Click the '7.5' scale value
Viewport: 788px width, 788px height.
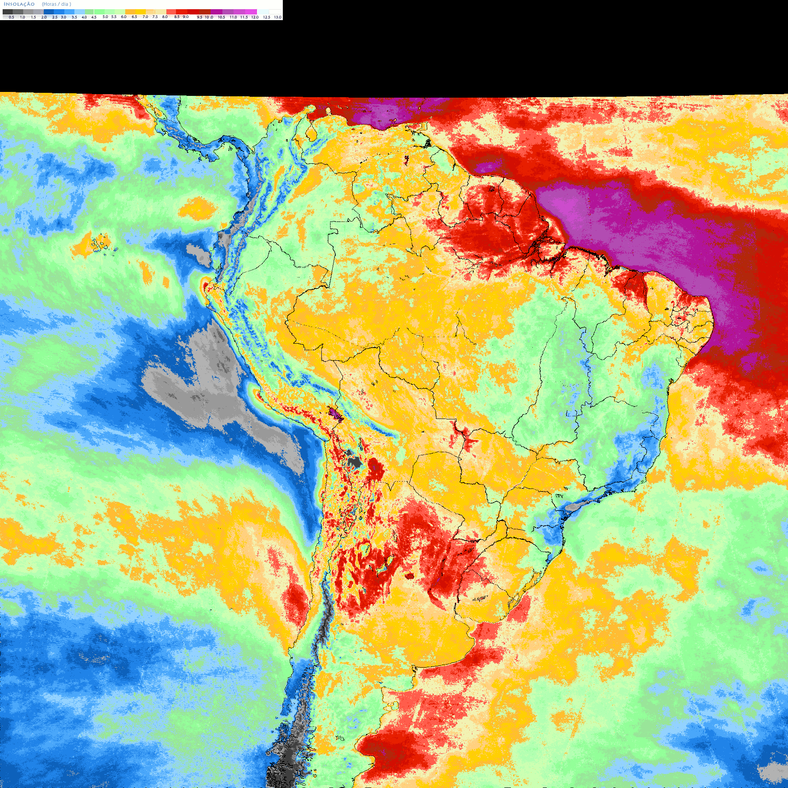click(155, 17)
